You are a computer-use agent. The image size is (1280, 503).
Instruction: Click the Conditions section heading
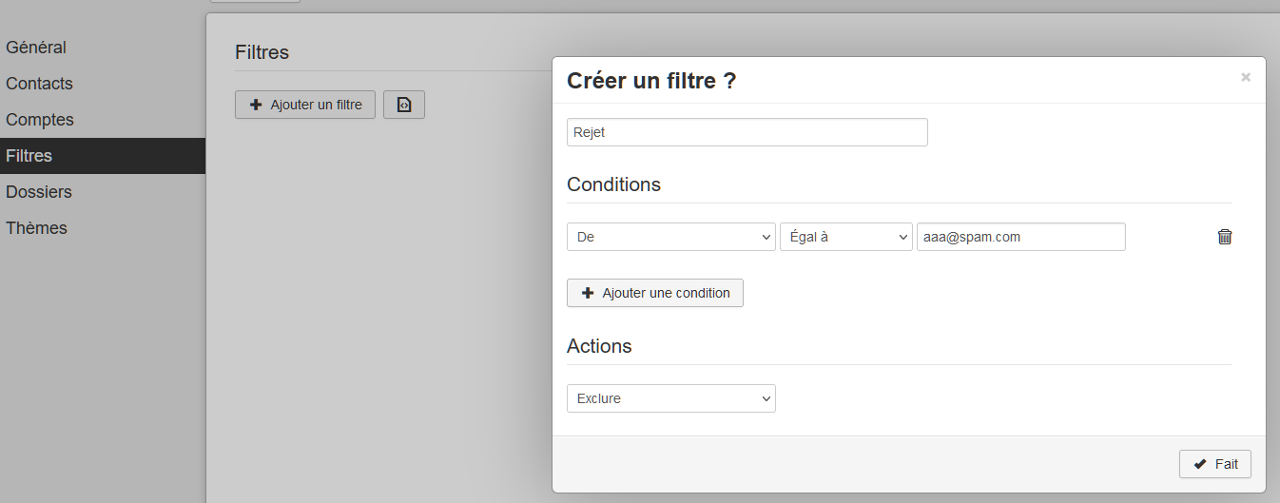tap(613, 184)
